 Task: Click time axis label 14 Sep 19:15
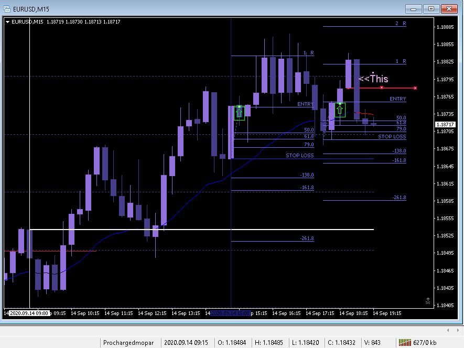tap(387, 313)
